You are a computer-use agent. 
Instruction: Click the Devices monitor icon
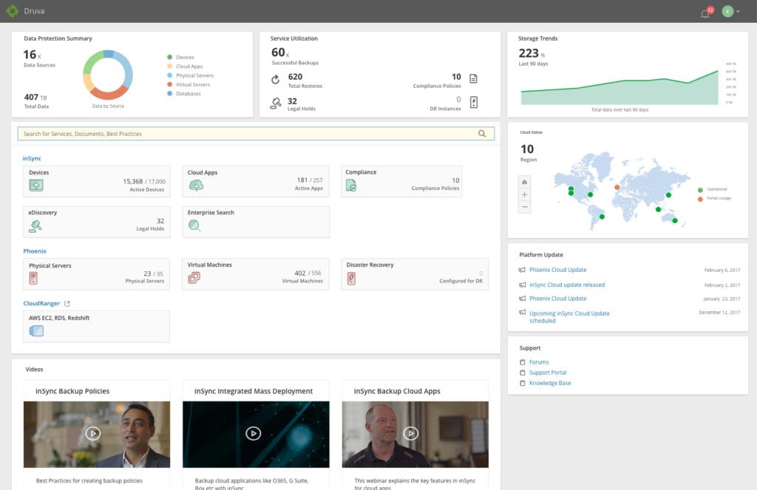(36, 185)
